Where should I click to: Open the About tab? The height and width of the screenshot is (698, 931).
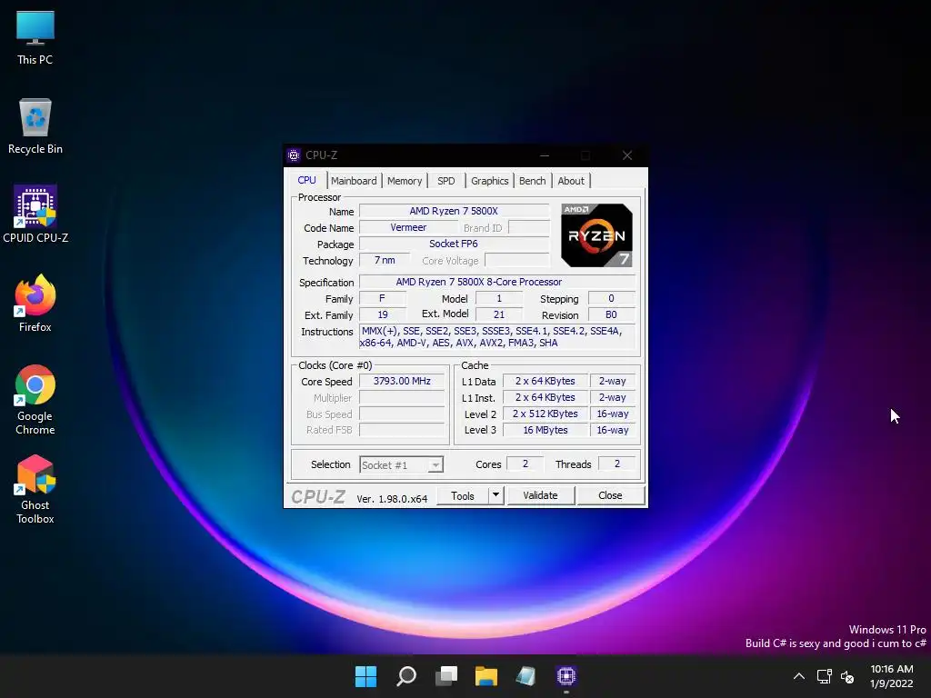point(571,181)
